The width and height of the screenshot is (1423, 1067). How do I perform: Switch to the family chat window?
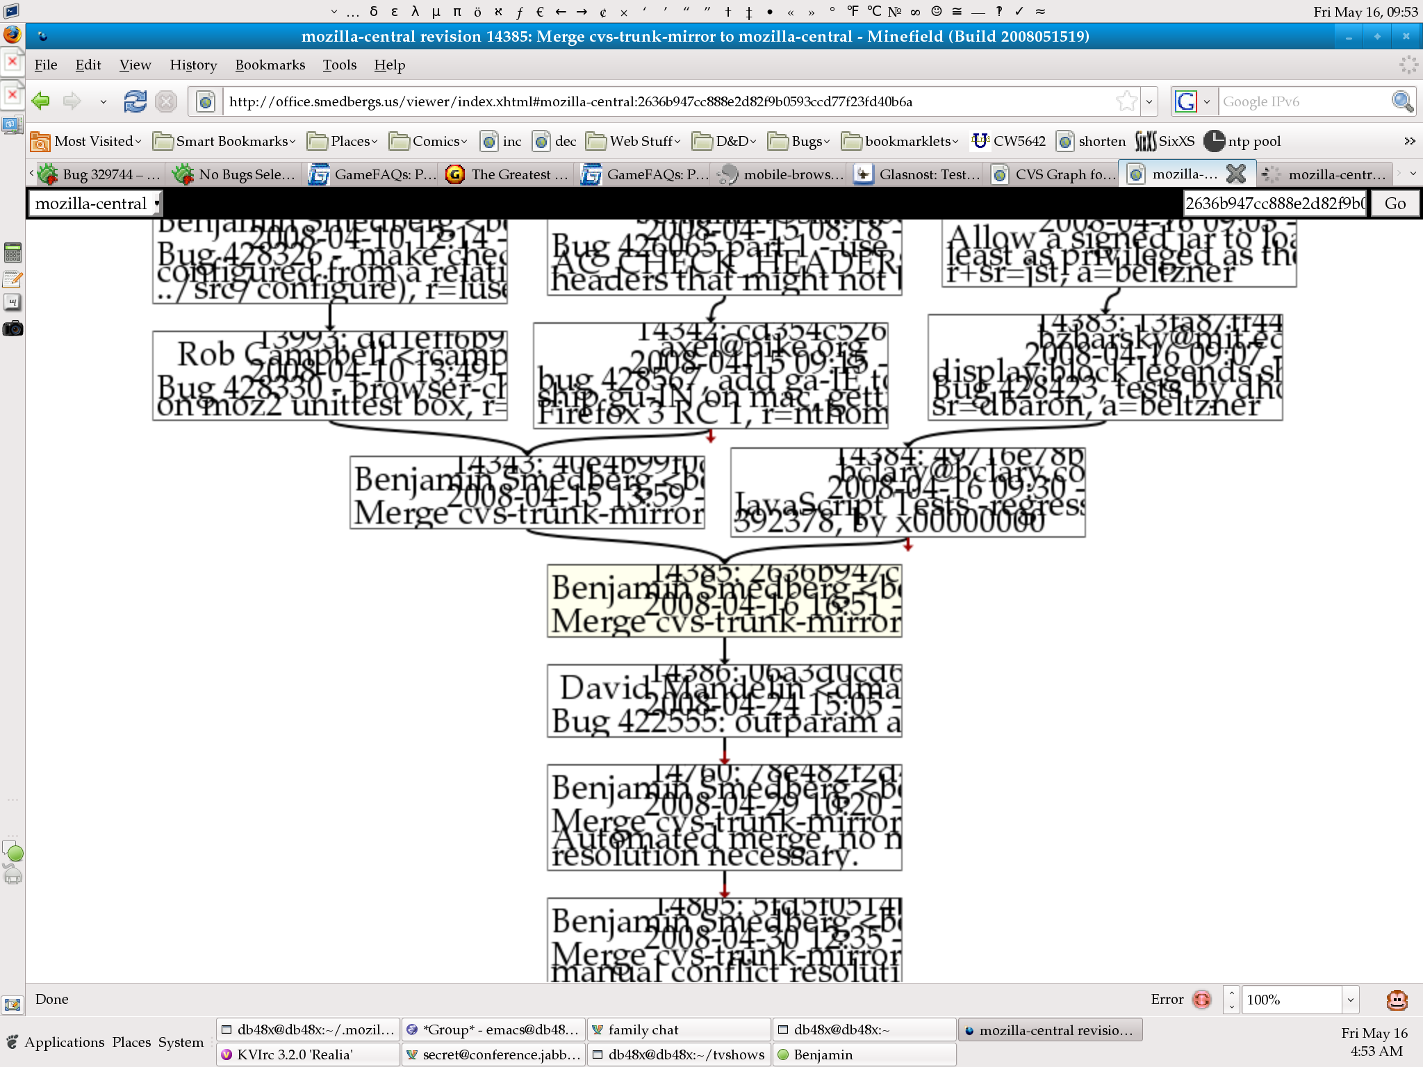click(x=679, y=1030)
